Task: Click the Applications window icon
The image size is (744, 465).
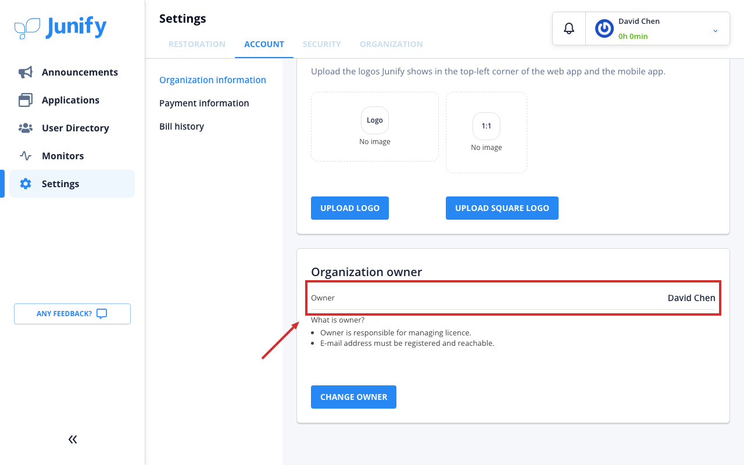Action: [x=26, y=100]
